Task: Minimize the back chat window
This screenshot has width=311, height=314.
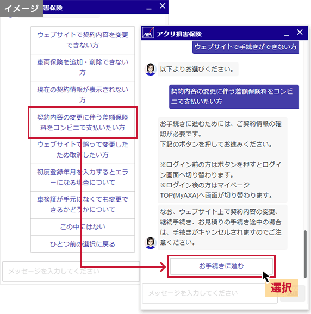Action: click(x=149, y=9)
